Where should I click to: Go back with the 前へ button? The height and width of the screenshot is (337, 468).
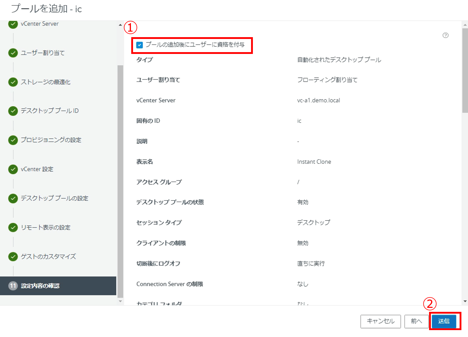pos(416,321)
